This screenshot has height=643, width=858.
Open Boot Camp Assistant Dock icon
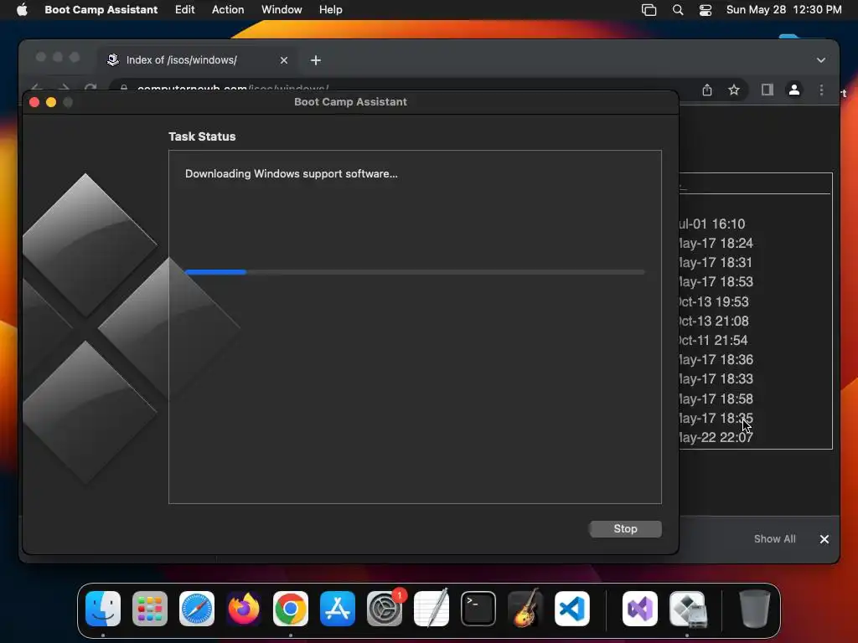pyautogui.click(x=687, y=609)
